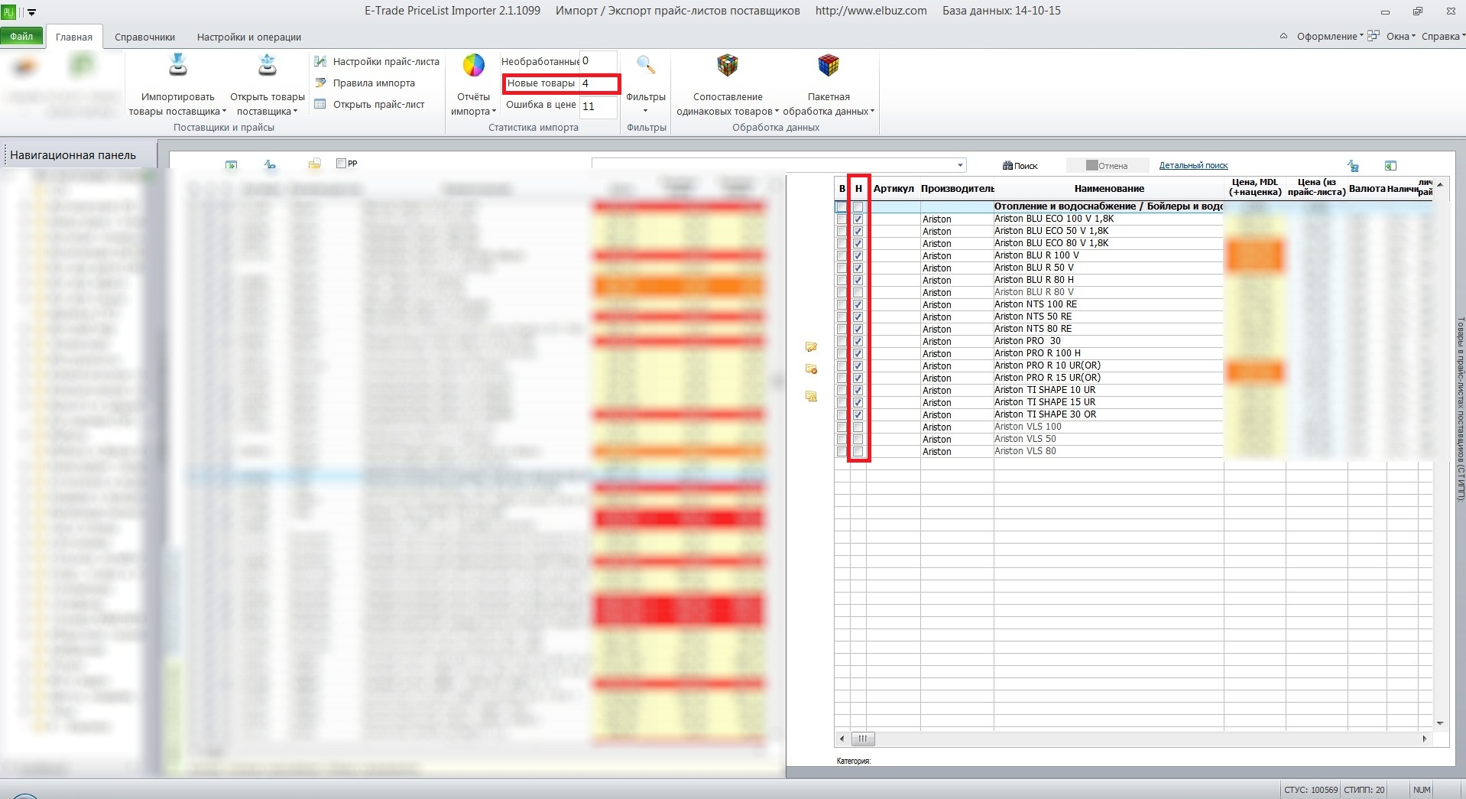Click the Валюта column header
The width and height of the screenshot is (1466, 799).
click(x=1367, y=188)
